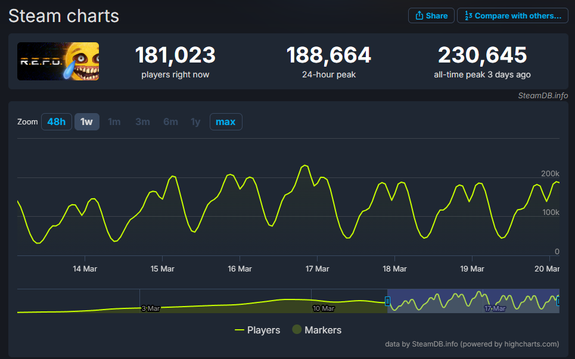575x359 pixels.
Task: Click the 100k y-axis label
Action: tap(551, 213)
